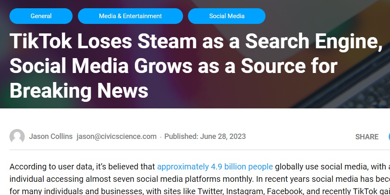Open the General category tag

tap(41, 16)
